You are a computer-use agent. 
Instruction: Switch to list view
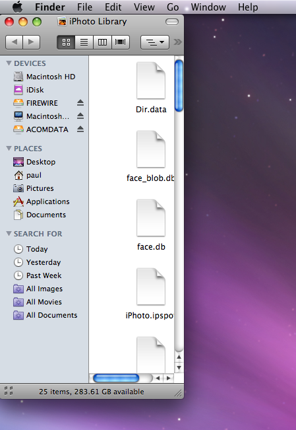click(x=84, y=42)
